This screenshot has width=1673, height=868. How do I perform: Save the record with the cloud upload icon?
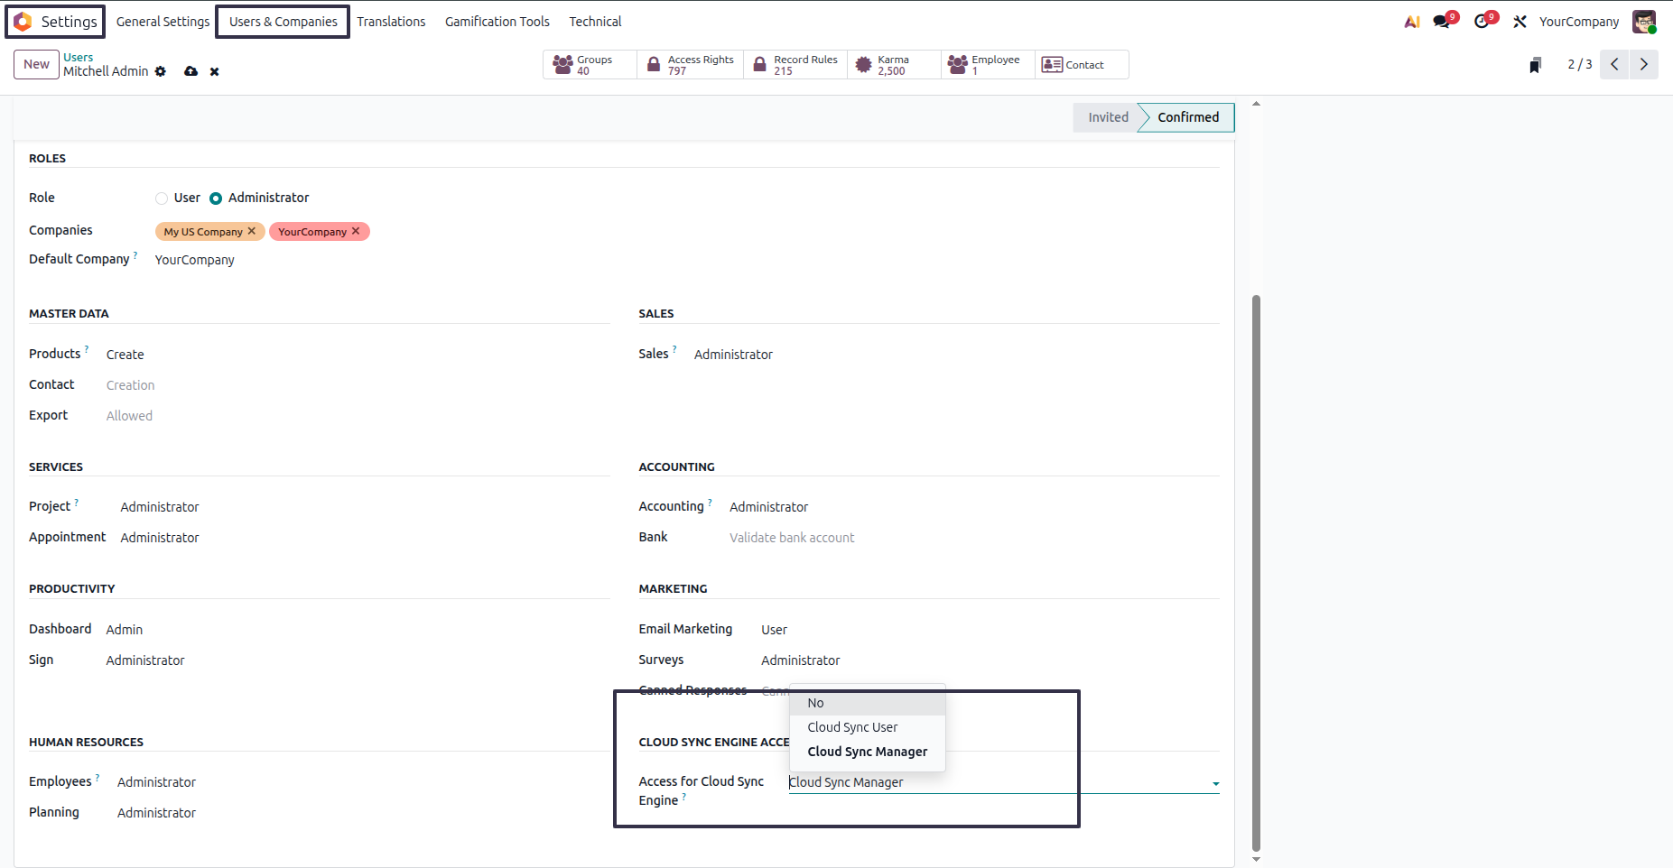point(191,71)
